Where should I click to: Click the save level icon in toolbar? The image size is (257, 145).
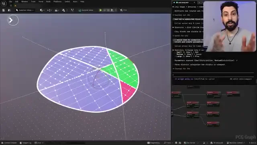pyautogui.click(x=4, y=10)
